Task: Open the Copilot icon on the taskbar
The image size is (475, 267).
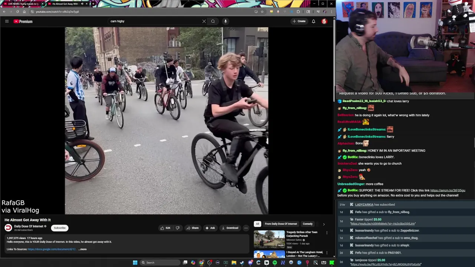Action: tap(193, 263)
